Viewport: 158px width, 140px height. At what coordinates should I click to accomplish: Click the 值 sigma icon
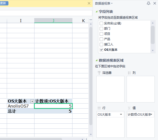pos(129,108)
